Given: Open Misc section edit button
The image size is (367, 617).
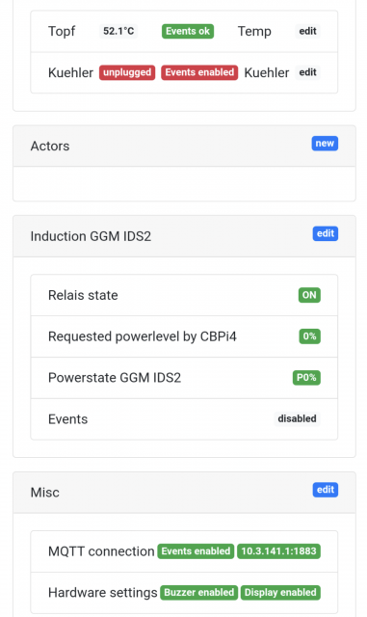Looking at the screenshot, I should [x=326, y=490].
